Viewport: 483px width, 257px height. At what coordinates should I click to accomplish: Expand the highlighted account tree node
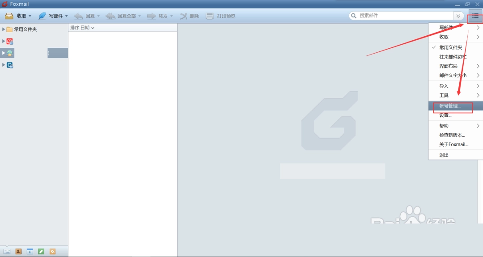(4, 53)
